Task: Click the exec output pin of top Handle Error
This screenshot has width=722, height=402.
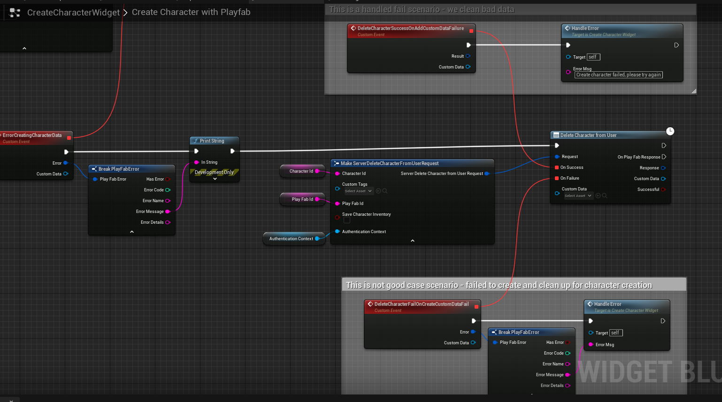Action: pyautogui.click(x=676, y=45)
